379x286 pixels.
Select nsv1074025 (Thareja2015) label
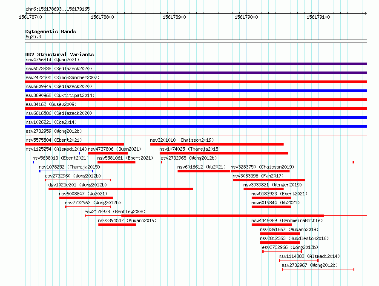coord(190,149)
